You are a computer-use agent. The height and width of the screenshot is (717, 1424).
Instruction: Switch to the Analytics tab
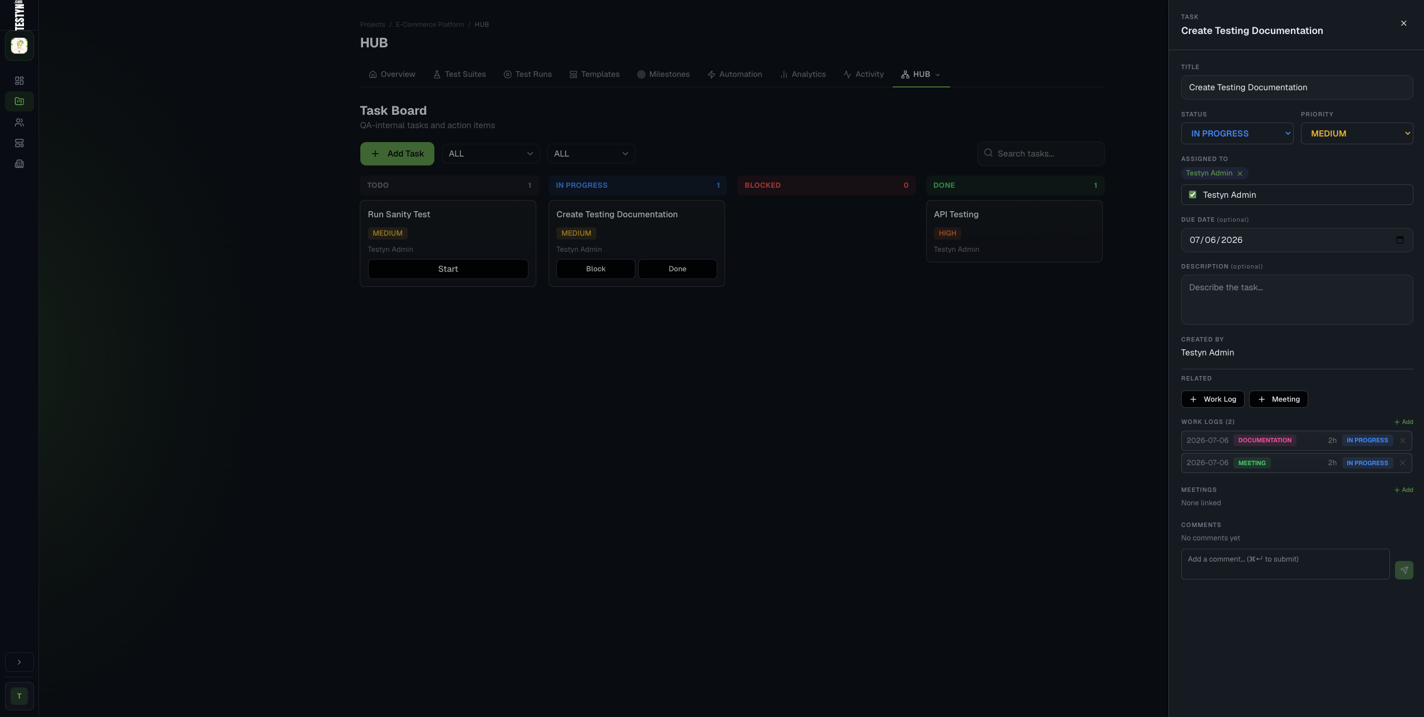point(802,75)
